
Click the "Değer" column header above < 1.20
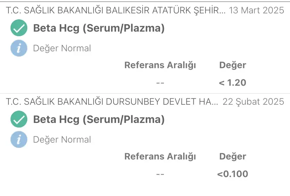tap(233, 65)
